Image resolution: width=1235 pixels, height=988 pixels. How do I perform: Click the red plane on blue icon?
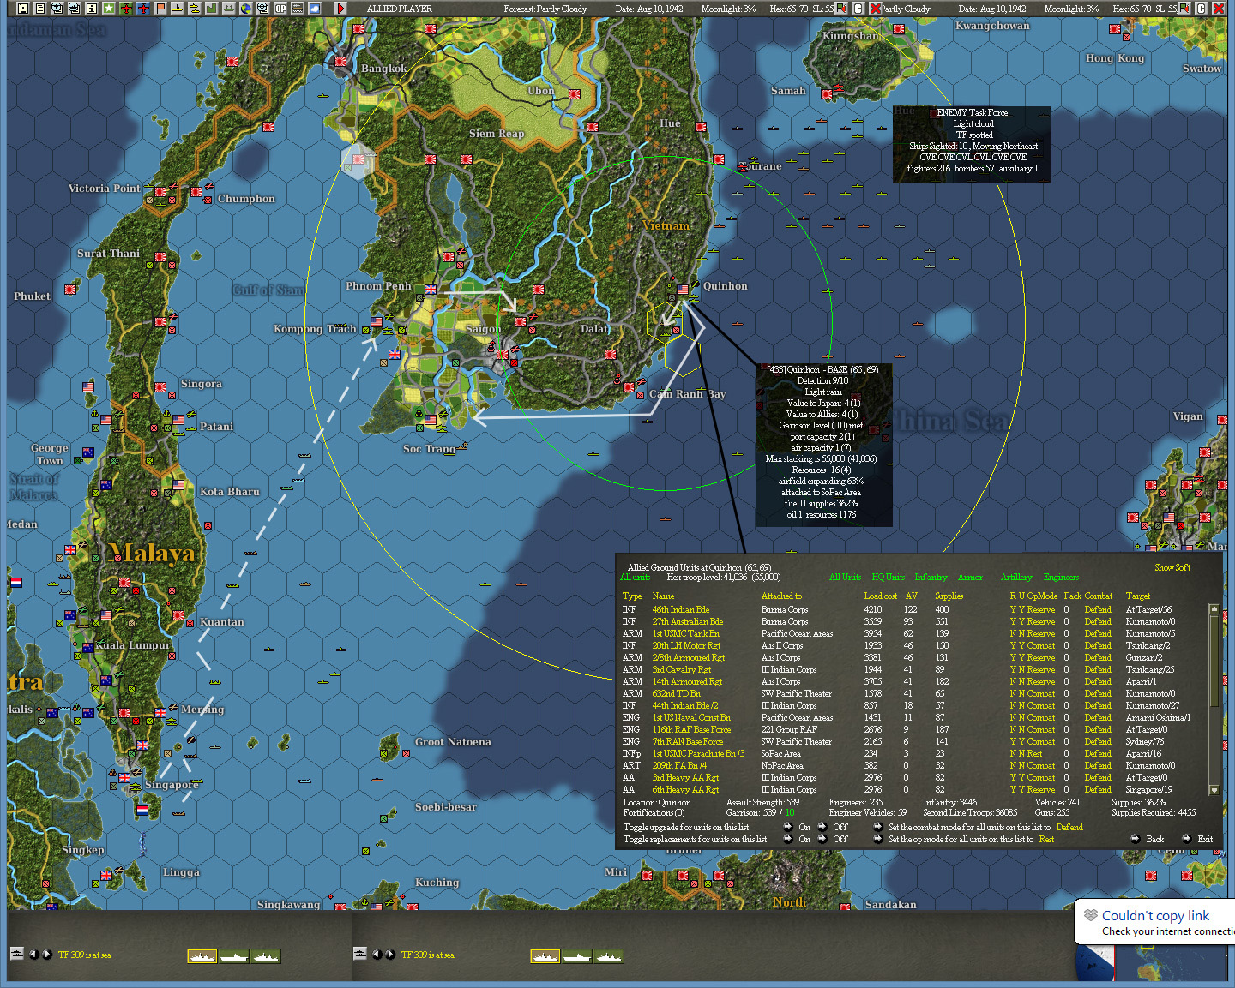143,9
